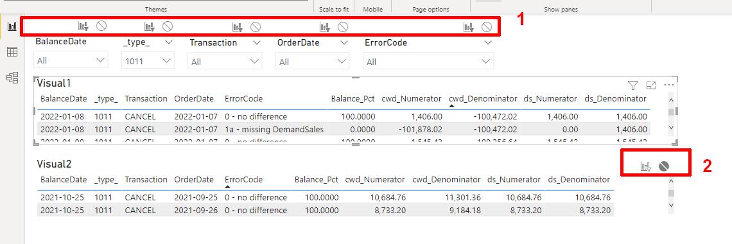Sort Visual2 by ErrorCode column header
732x244 pixels.
click(244, 179)
